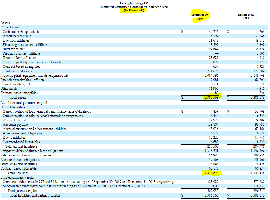Select the 15,220 due to affiliates value
The image size is (270, 200).
[x=213, y=138]
